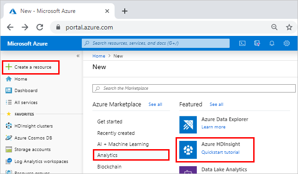Screen dimensions: 298x174
Task: Open Azure Cosmos DB label in favorites
Action: 33,138
